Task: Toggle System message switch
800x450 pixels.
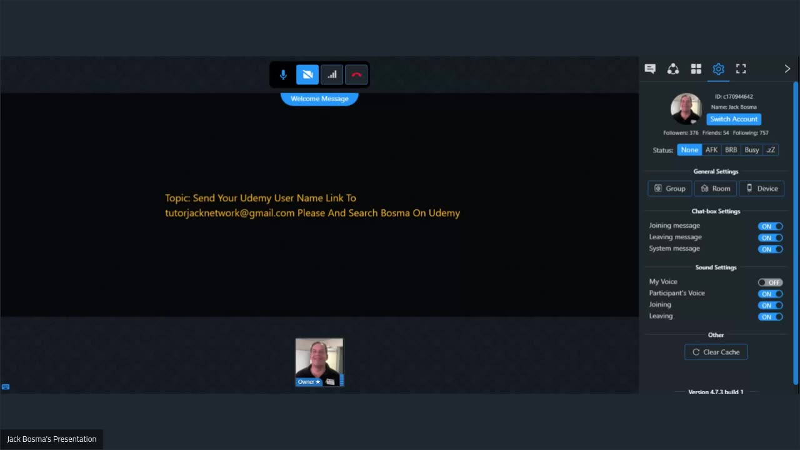Action: point(771,249)
